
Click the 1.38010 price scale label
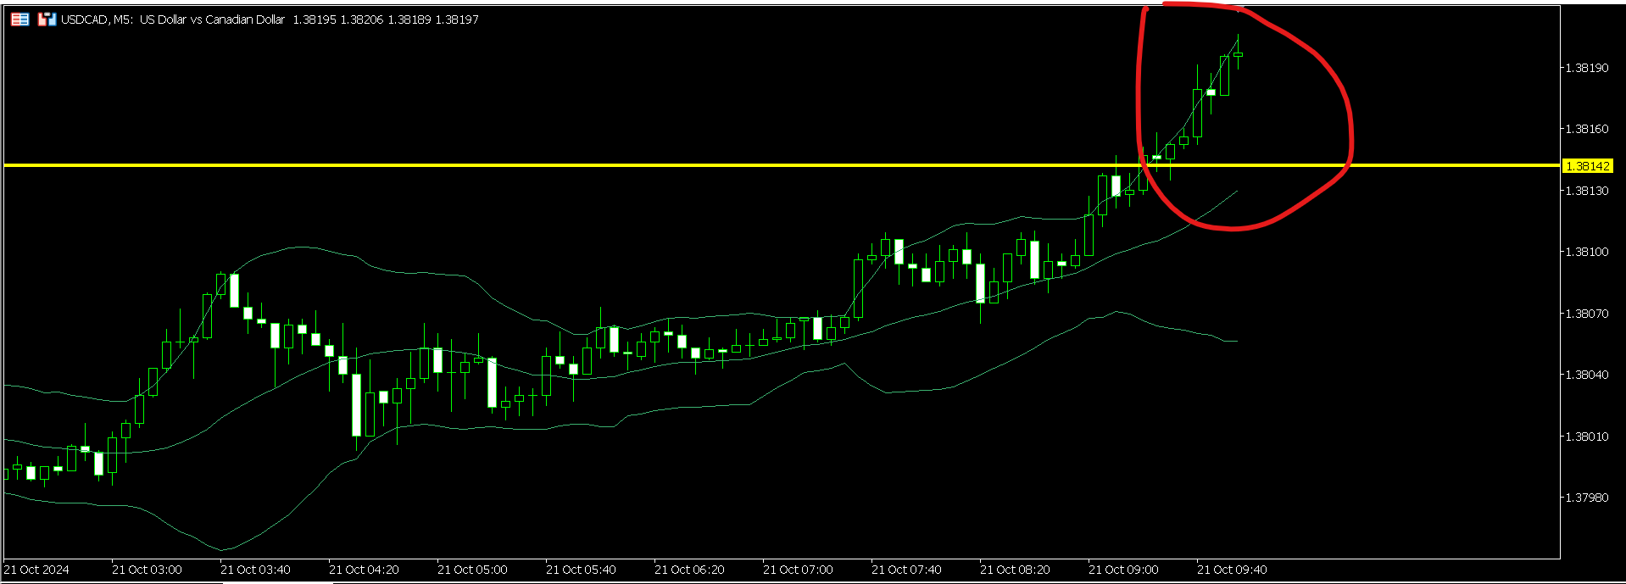[x=1586, y=437]
